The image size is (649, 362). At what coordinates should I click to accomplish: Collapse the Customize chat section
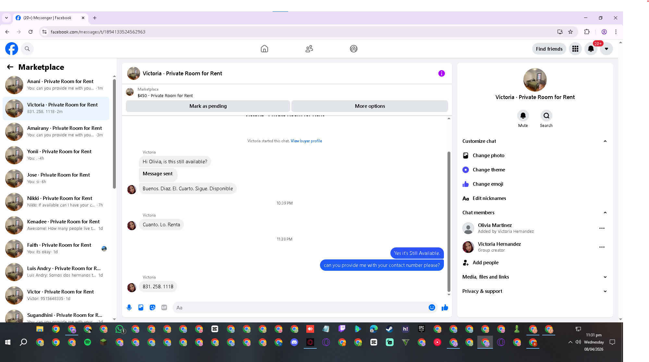pyautogui.click(x=605, y=141)
